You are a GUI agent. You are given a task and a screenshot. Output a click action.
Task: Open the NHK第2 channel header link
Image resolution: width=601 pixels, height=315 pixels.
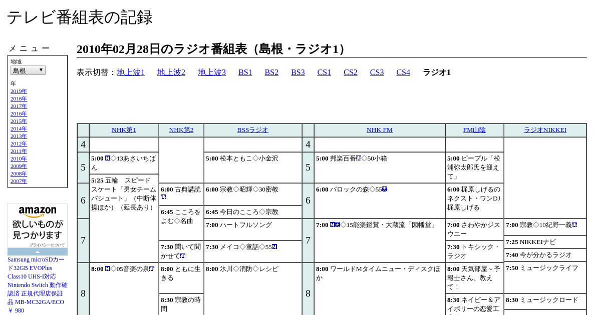tap(181, 130)
